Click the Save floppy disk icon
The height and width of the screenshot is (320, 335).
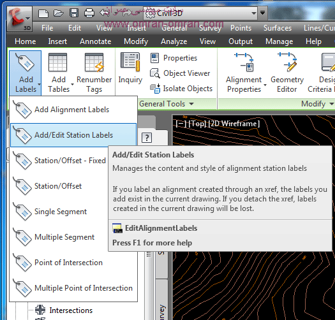(x=74, y=13)
